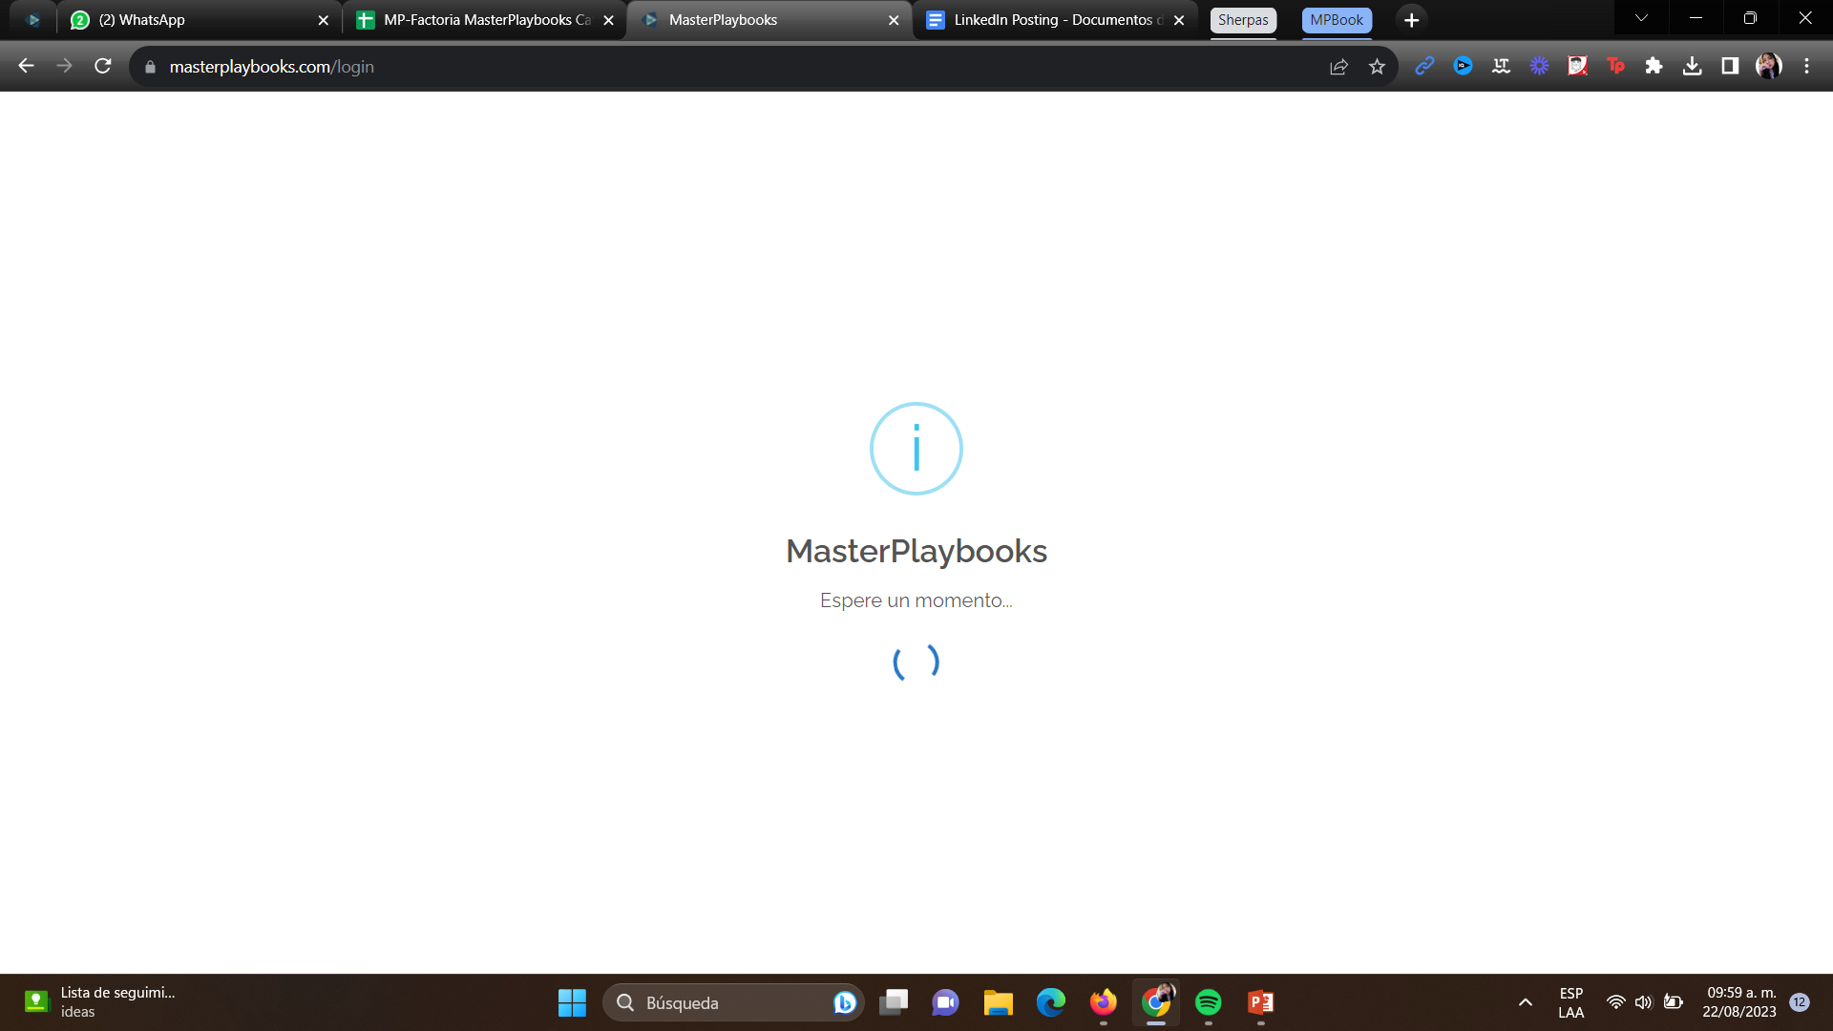Open the blue circular chat extension
Viewport: 1833px width, 1031px height.
point(1463,66)
